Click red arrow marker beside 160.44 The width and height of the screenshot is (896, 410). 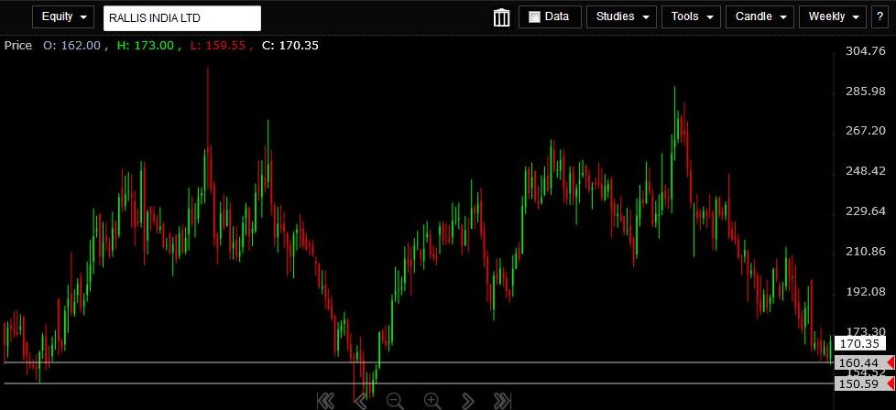click(x=891, y=363)
